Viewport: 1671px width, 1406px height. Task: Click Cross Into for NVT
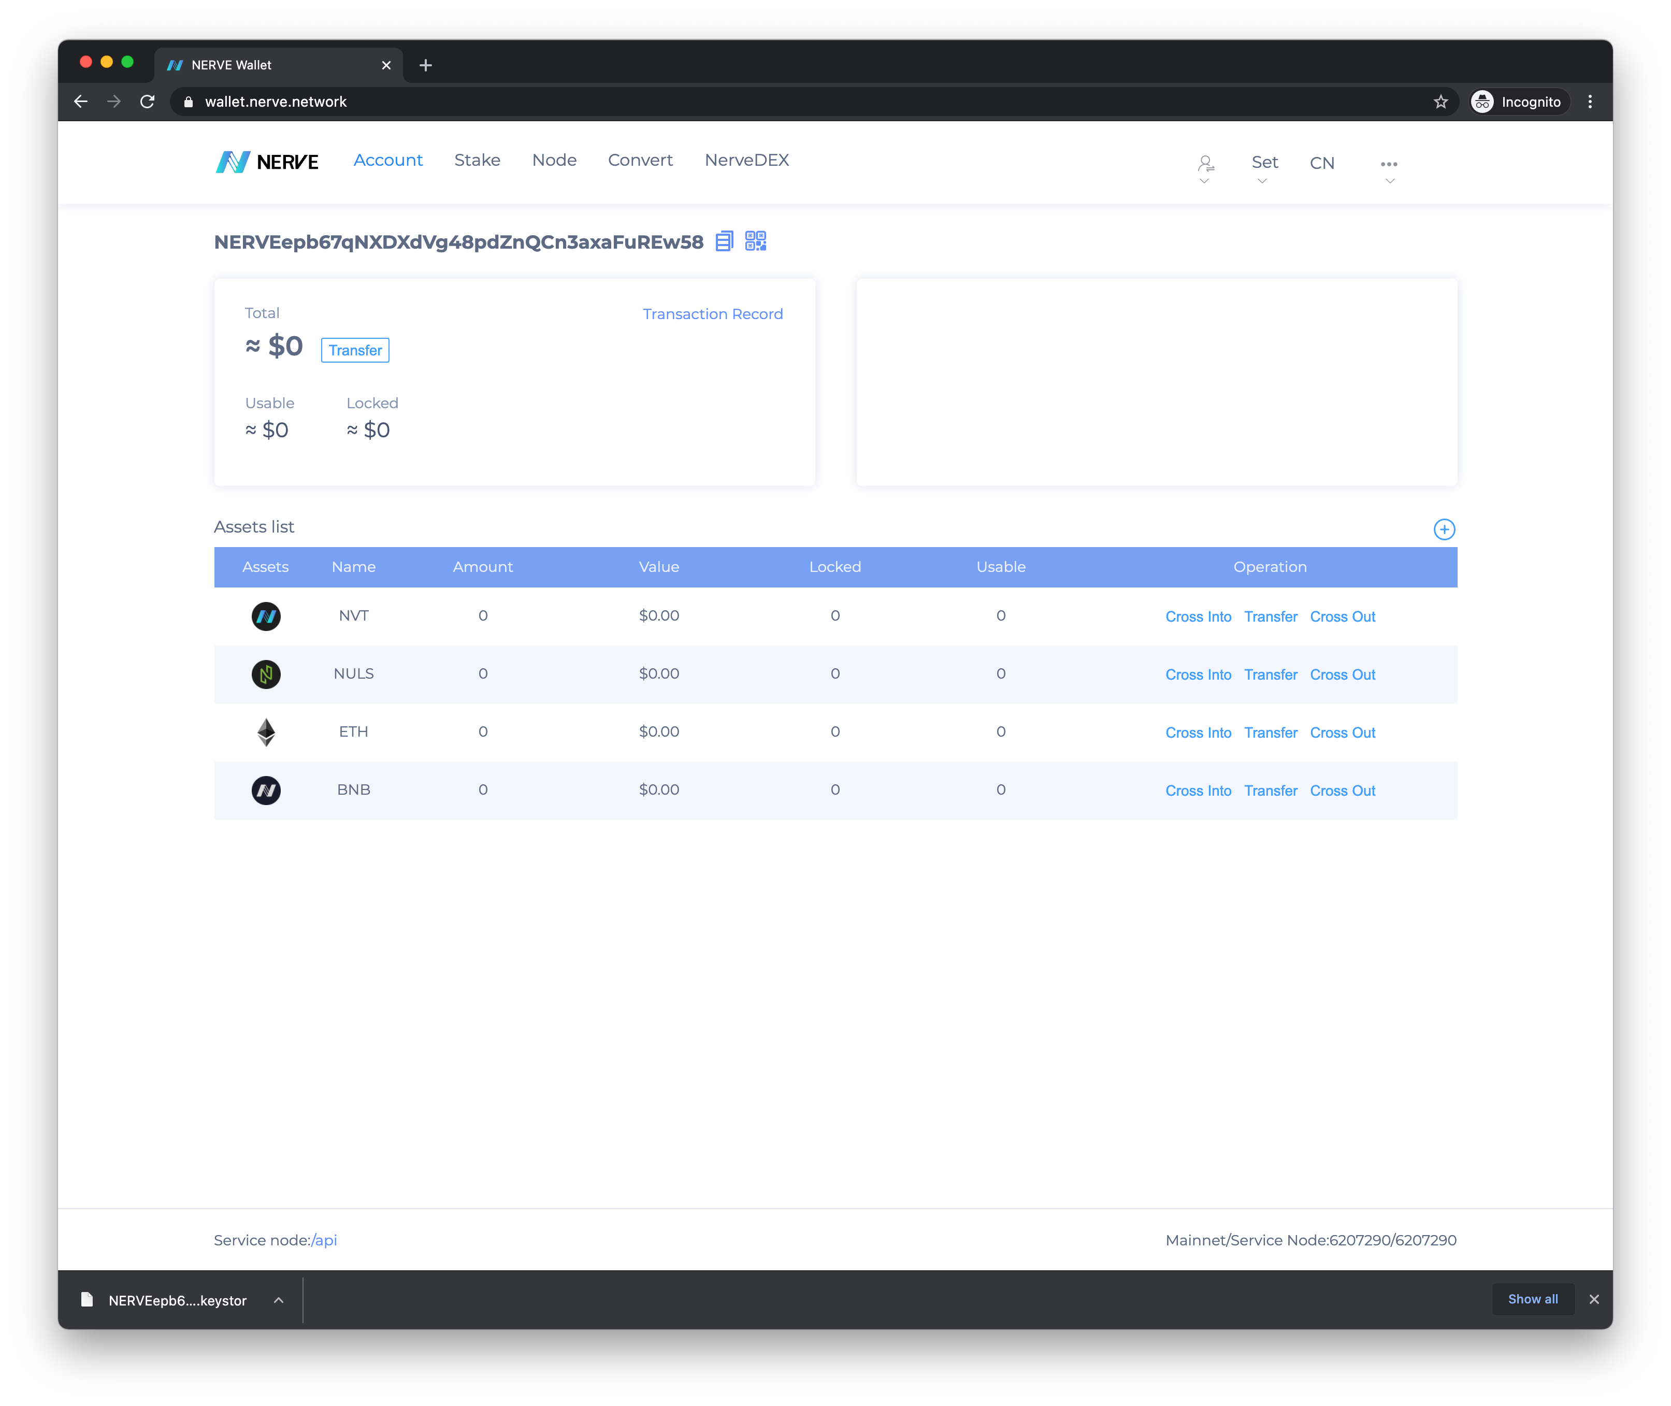pyautogui.click(x=1199, y=617)
